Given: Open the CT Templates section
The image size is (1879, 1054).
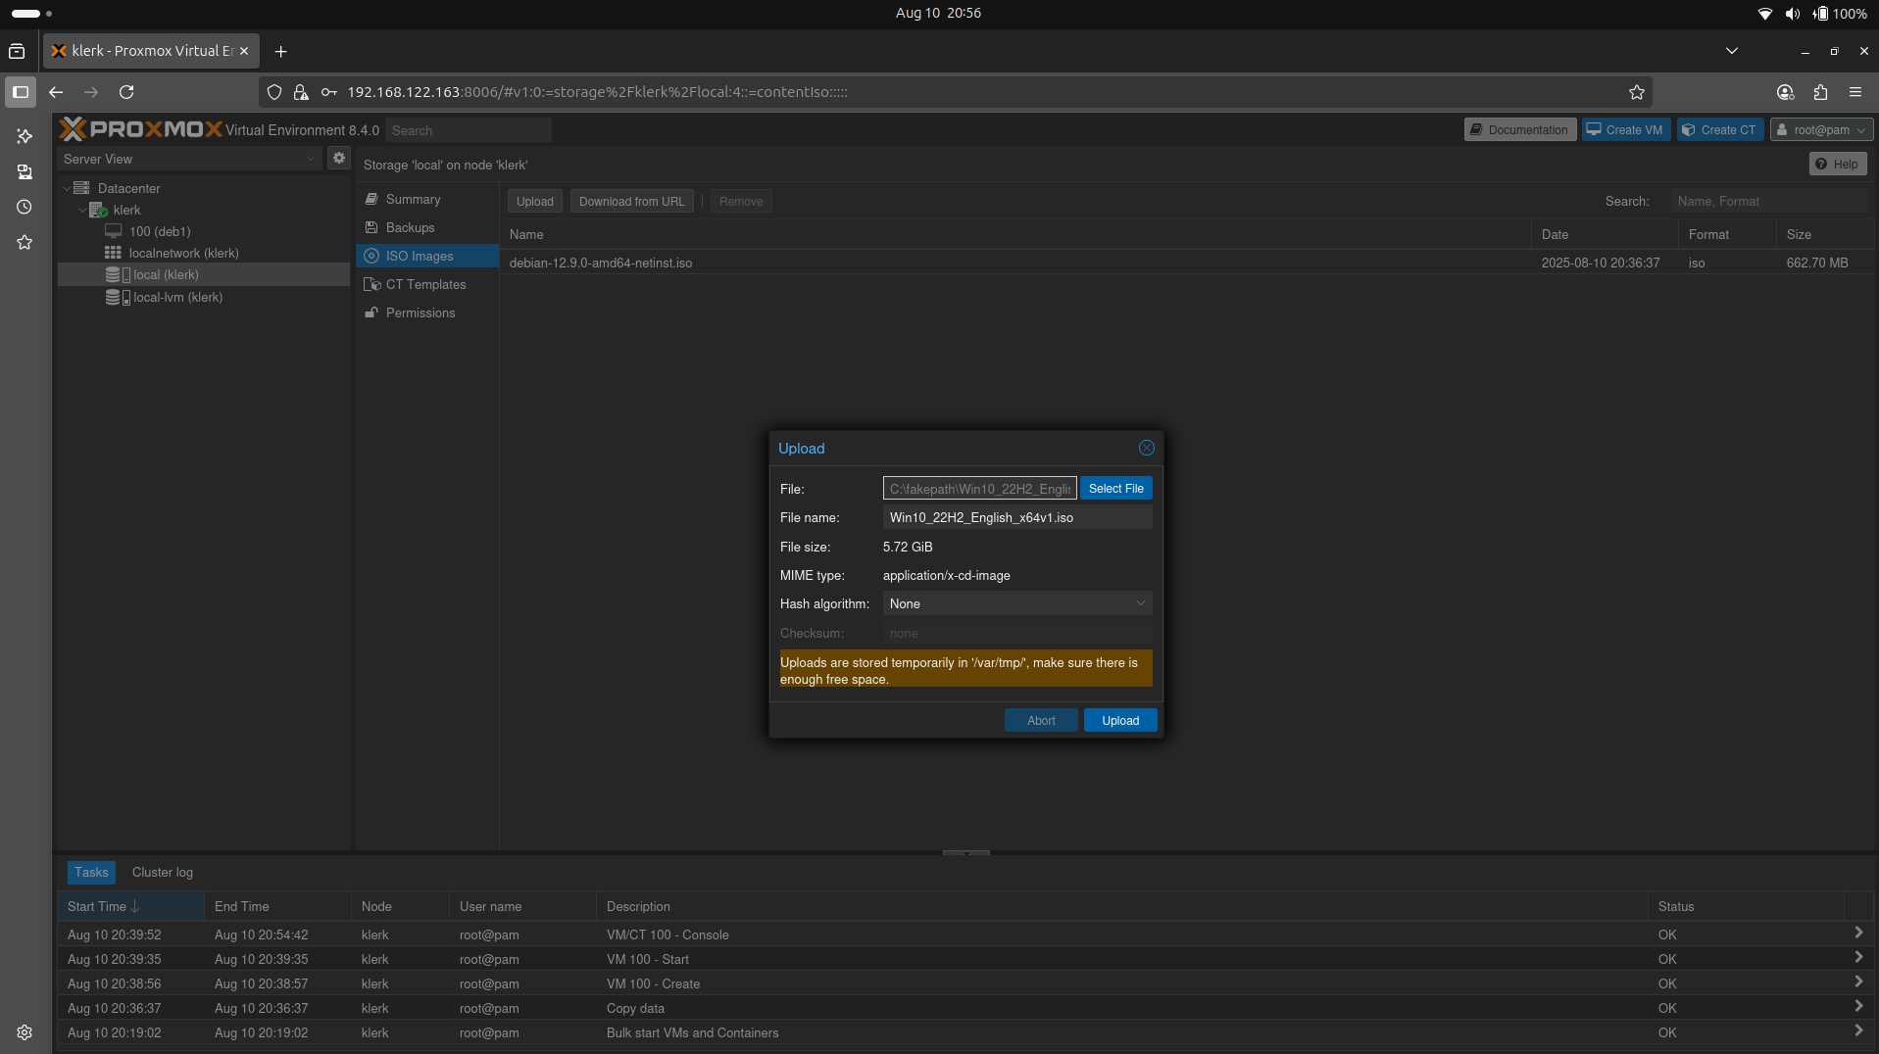Looking at the screenshot, I should [x=425, y=284].
